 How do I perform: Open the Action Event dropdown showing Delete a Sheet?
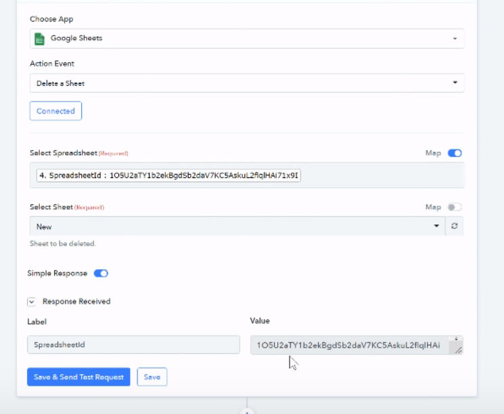coord(247,83)
